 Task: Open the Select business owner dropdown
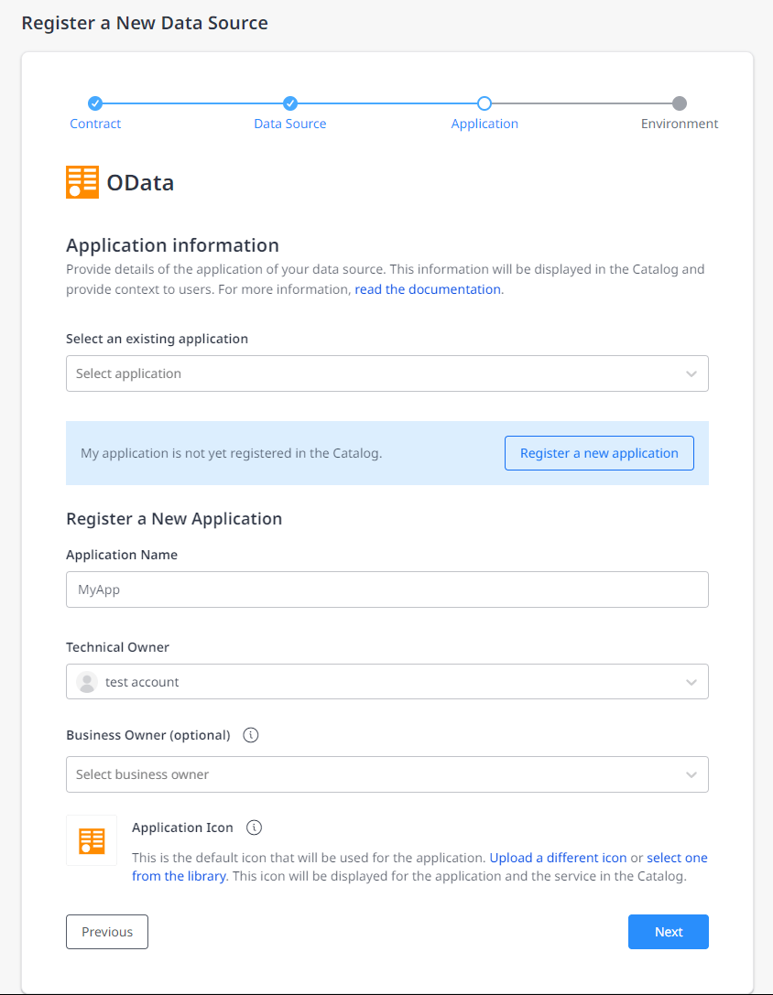[x=386, y=774]
